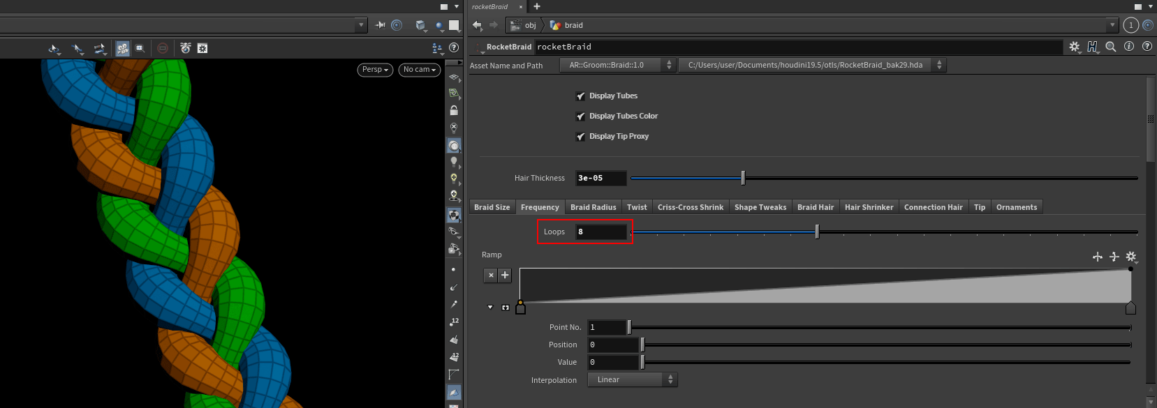The height and width of the screenshot is (408, 1157).
Task: Click the viewport follow selection target icon
Action: pyautogui.click(x=397, y=25)
